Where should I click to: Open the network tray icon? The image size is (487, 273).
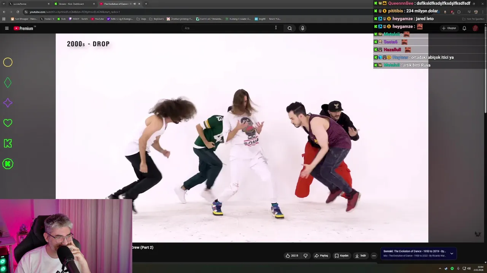click(464, 268)
